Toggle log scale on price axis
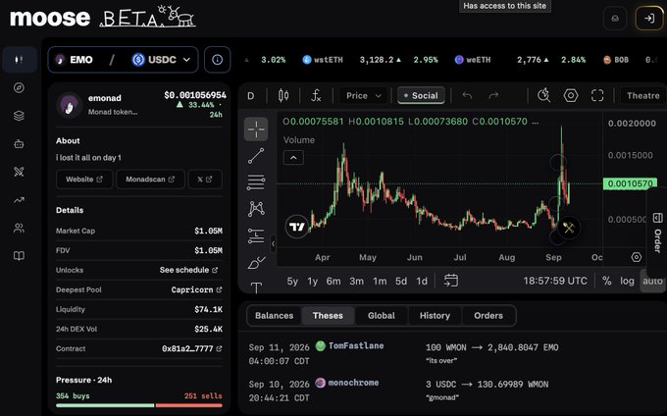 point(627,281)
